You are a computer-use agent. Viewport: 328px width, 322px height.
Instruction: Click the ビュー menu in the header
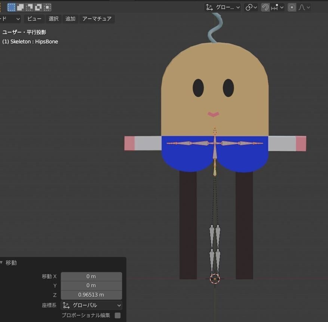pyautogui.click(x=34, y=19)
